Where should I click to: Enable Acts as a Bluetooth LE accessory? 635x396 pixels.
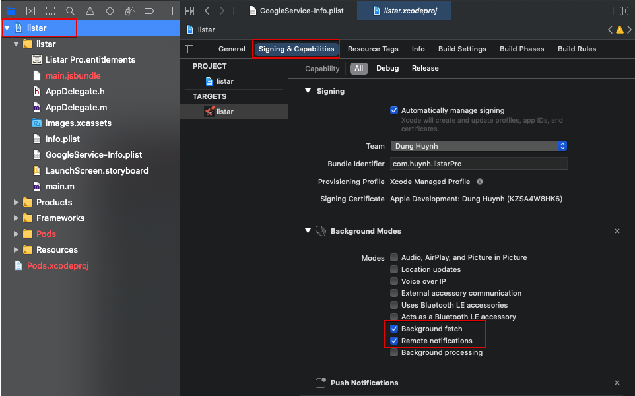click(x=393, y=317)
